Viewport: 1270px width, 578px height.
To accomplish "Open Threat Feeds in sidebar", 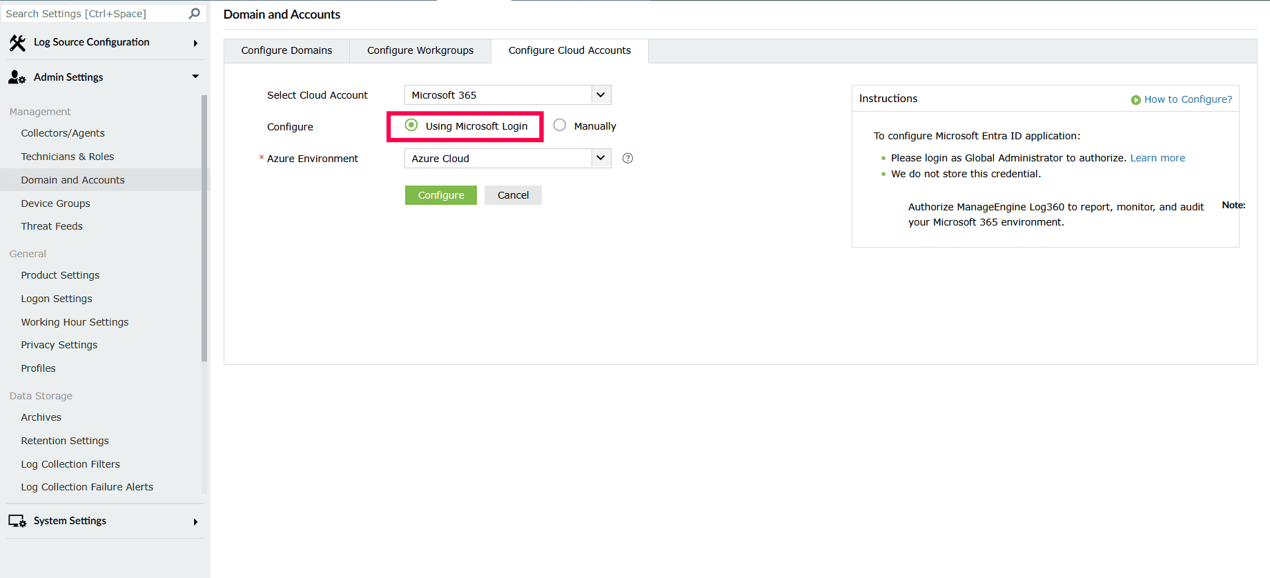I will [x=52, y=226].
